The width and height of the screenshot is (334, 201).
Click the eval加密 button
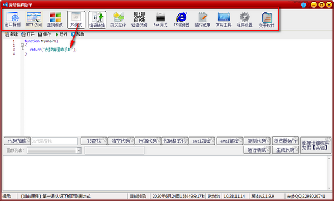point(202,141)
